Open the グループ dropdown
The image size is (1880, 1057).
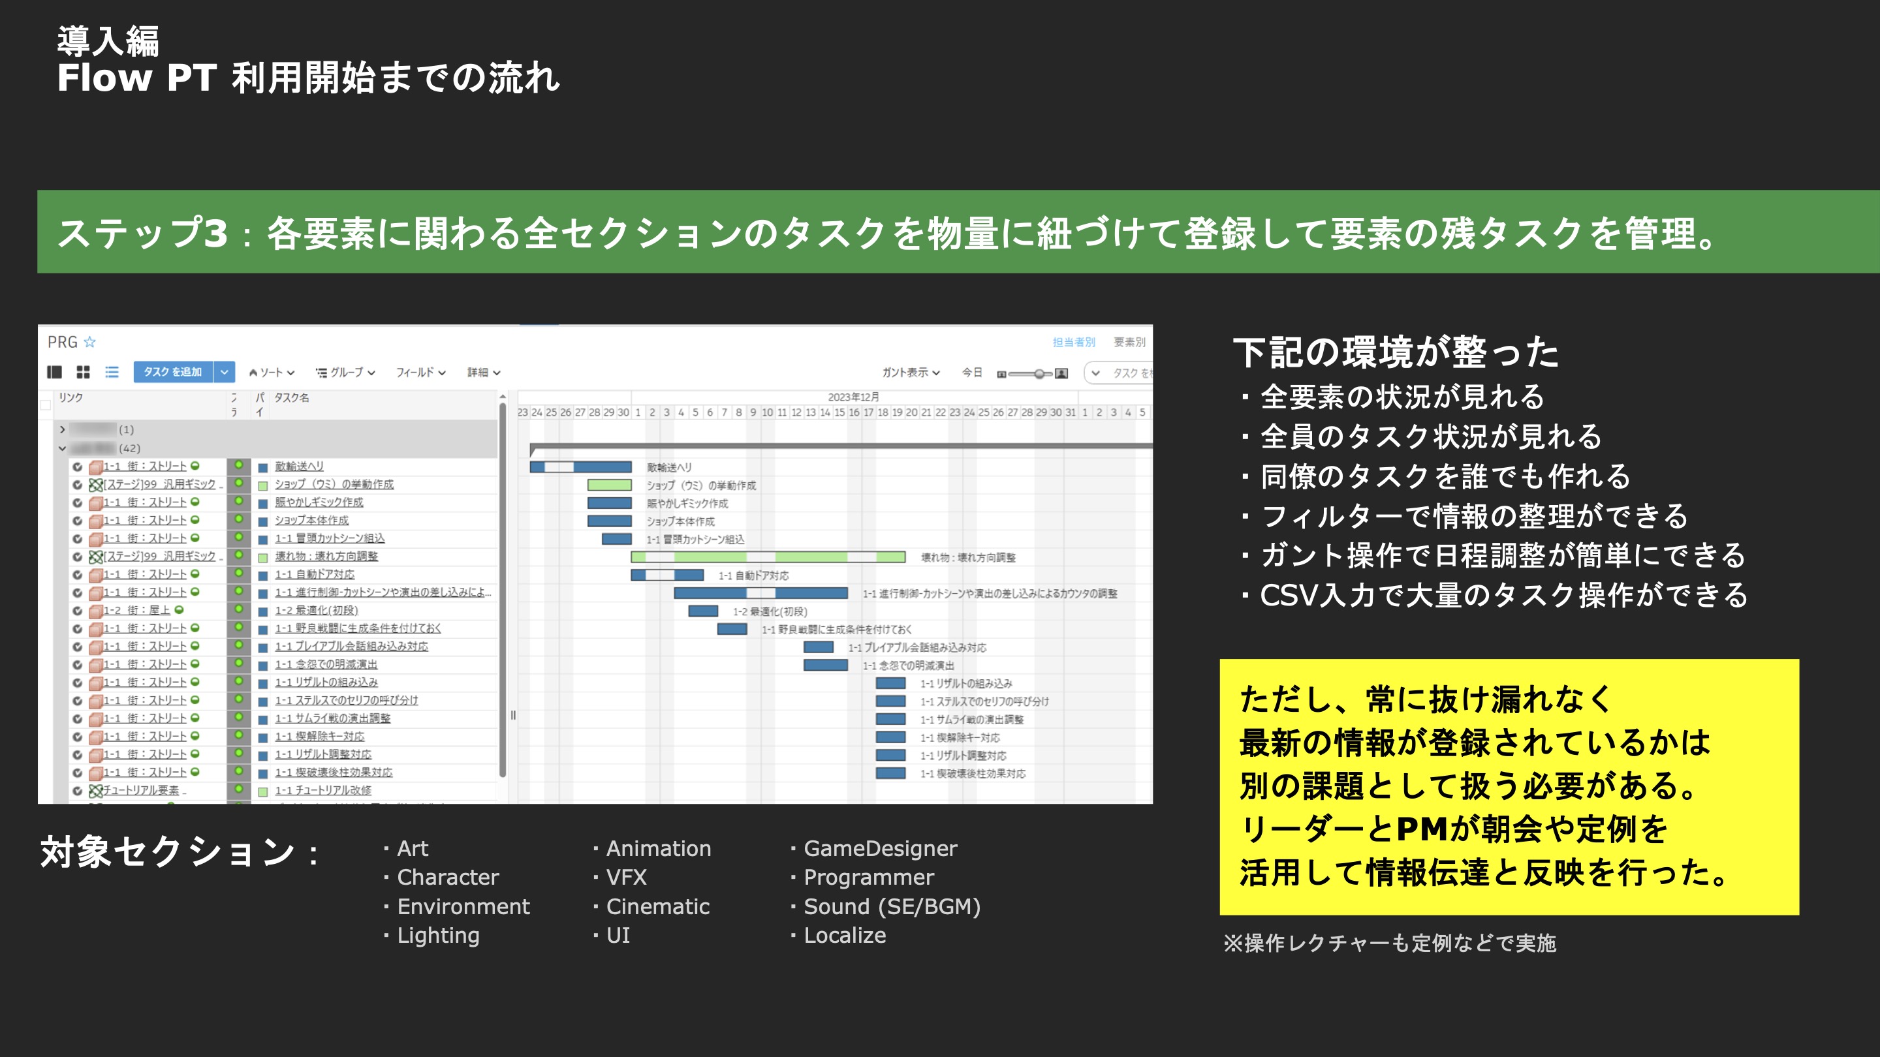(x=346, y=373)
